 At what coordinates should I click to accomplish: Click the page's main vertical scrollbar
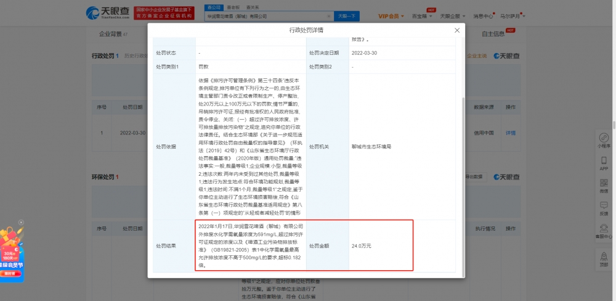coord(614,125)
